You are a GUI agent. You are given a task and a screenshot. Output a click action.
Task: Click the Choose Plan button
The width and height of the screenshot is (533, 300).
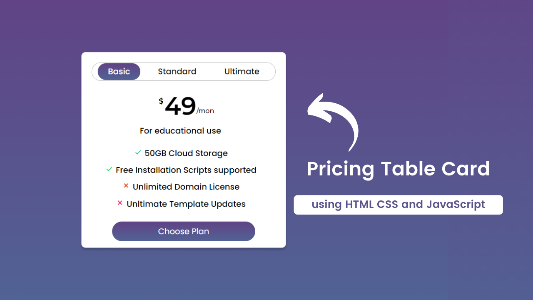(x=183, y=231)
